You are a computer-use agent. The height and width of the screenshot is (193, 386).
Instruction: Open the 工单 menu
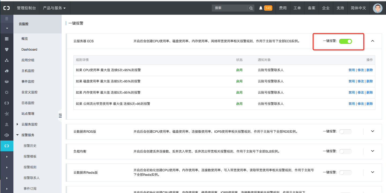297,8
